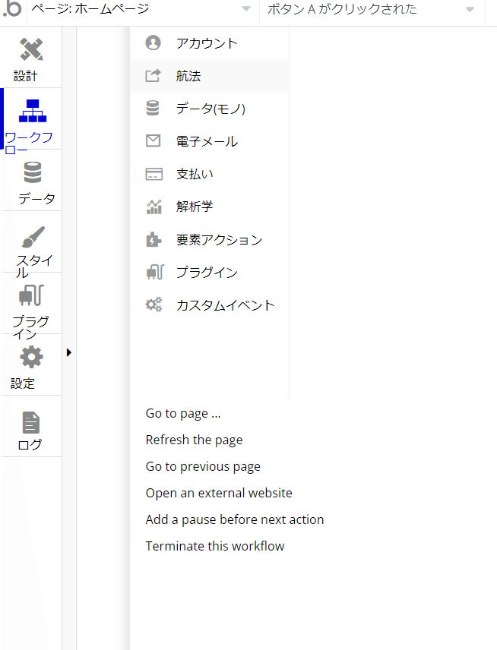Viewport: 497px width, 650px height.
Task: Click the 電子メール envelope icon
Action: pos(153,141)
